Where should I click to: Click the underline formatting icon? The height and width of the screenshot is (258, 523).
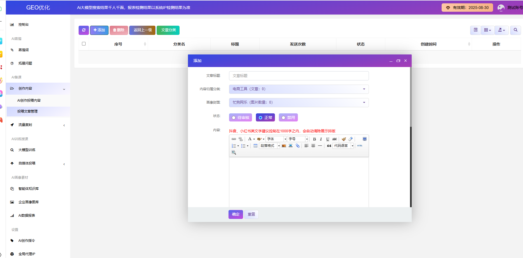point(328,139)
